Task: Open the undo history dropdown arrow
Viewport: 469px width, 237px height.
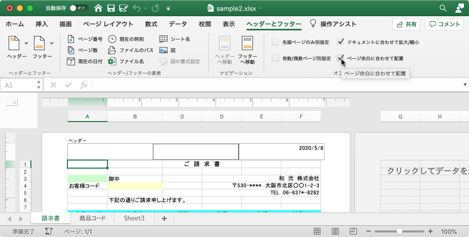Action: [x=146, y=9]
